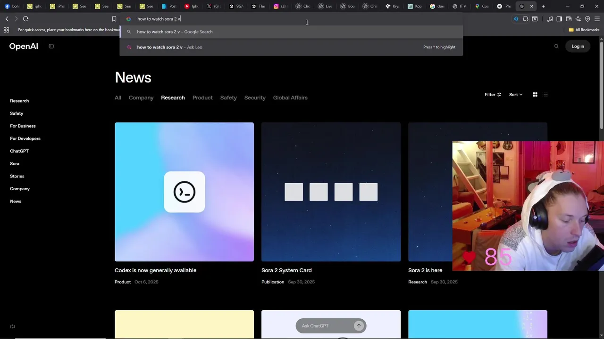Click the Ask ChatGPT send arrow
The image size is (604, 339).
359,326
